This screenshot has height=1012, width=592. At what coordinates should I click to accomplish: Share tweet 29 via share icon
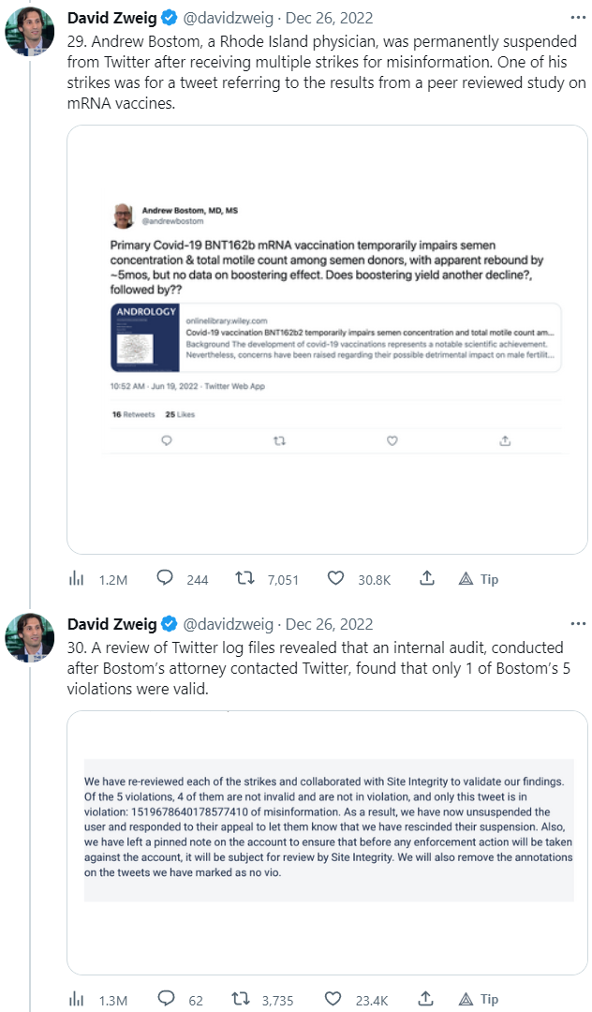click(426, 579)
